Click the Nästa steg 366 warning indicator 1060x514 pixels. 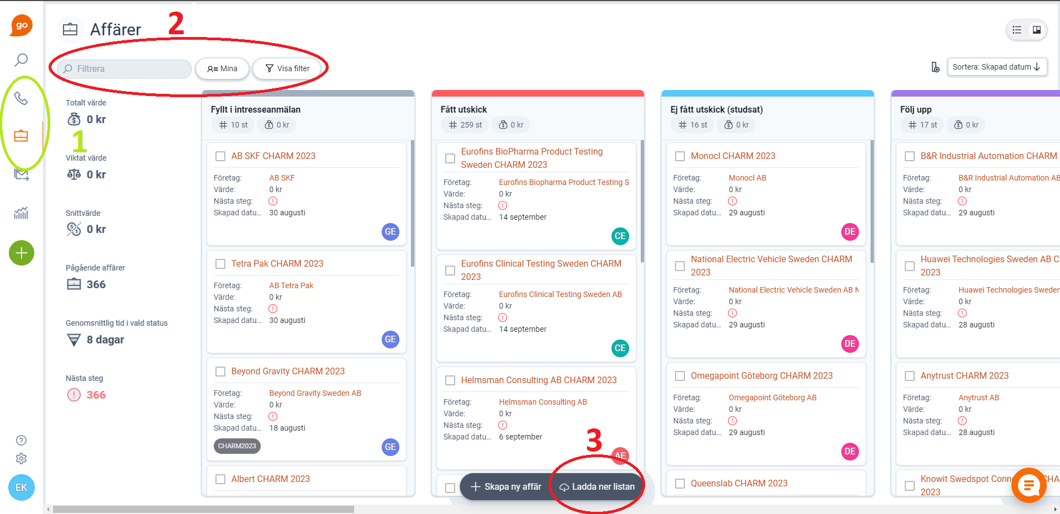pos(86,395)
